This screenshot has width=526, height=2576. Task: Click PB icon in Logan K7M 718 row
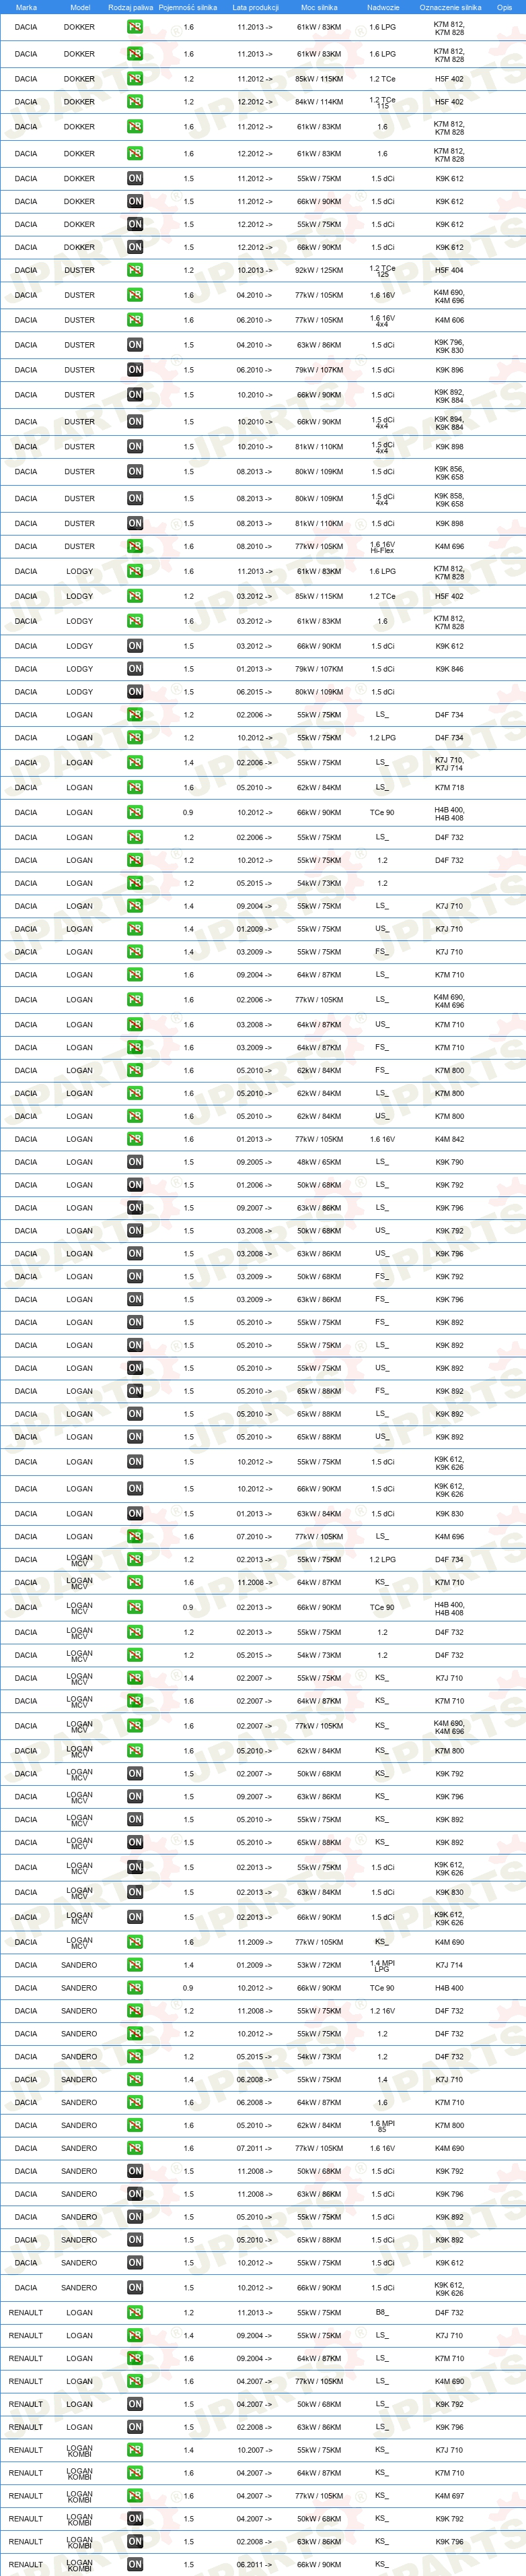135,788
